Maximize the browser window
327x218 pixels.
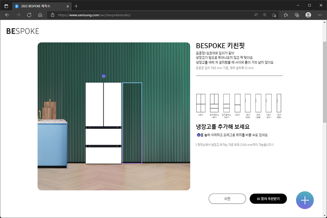[309, 6]
